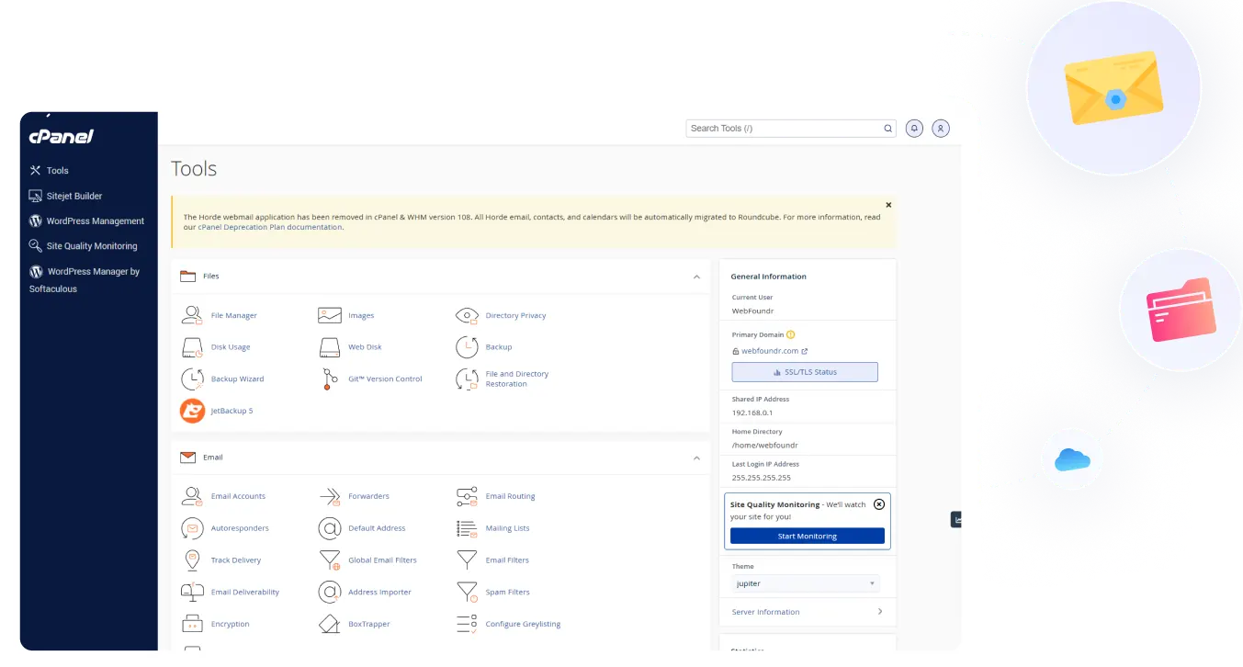Open the user account menu
Image resolution: width=1243 pixels, height=667 pixels.
940,129
